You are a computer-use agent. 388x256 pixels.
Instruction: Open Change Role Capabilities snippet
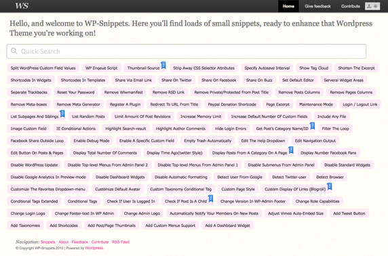tap(317, 201)
